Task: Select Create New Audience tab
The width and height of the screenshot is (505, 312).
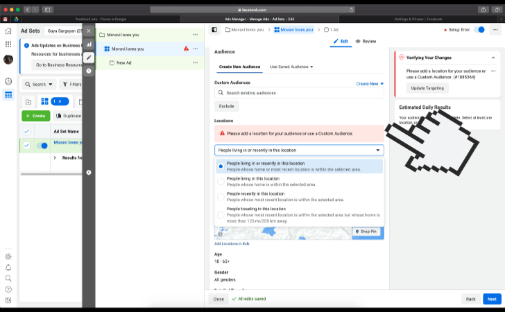Action: [239, 67]
